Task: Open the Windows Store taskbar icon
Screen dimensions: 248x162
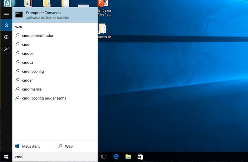Action: [x=140, y=157]
